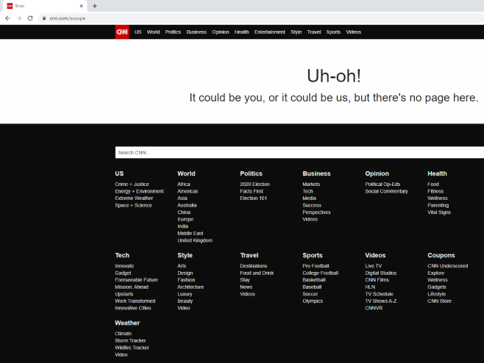Select the Pro Football link
The width and height of the screenshot is (484, 363).
point(316,266)
